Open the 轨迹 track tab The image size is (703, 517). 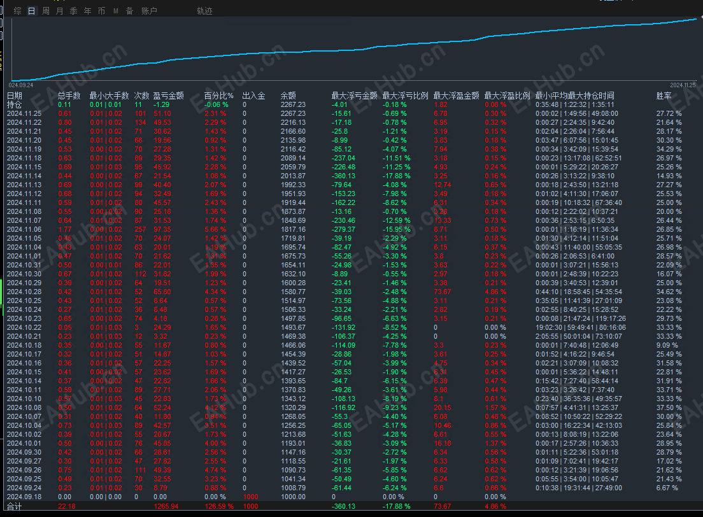click(x=204, y=11)
